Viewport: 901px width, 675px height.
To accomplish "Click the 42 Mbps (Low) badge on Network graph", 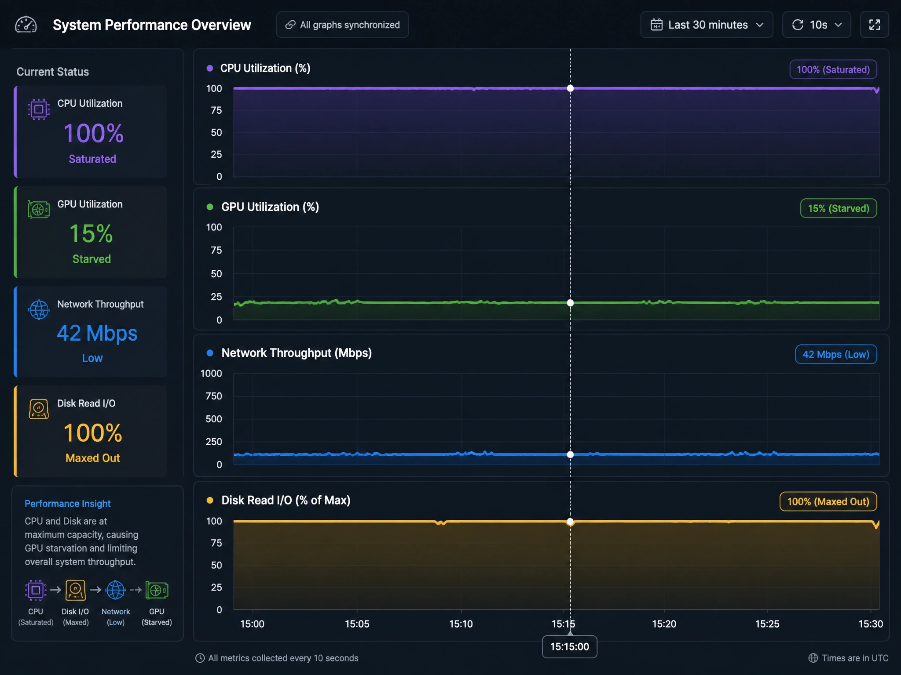I will click(836, 354).
